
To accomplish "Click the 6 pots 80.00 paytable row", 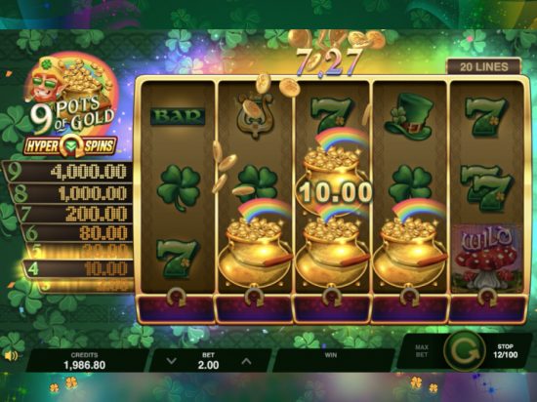I will (78, 233).
